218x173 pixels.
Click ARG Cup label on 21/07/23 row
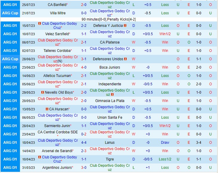[x=10, y=13]
